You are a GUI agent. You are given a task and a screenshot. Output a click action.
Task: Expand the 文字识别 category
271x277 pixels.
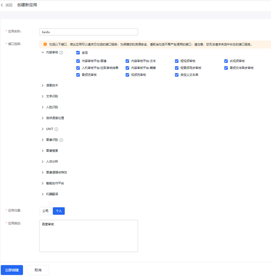coord(43,96)
